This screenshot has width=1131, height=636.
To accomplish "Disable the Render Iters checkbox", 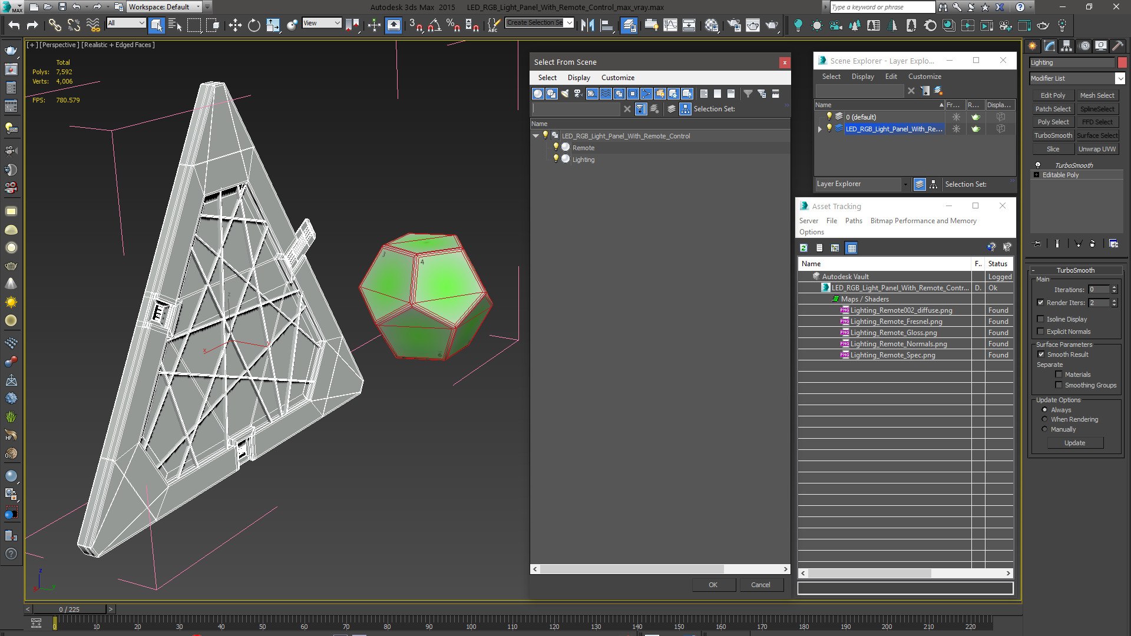I will coord(1041,303).
